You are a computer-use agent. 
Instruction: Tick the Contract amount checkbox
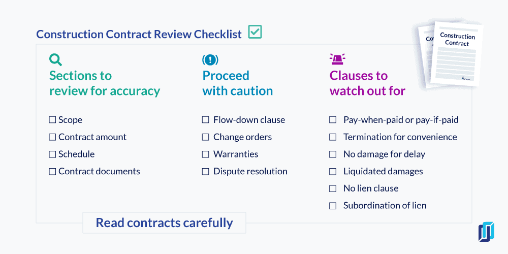pos(52,137)
